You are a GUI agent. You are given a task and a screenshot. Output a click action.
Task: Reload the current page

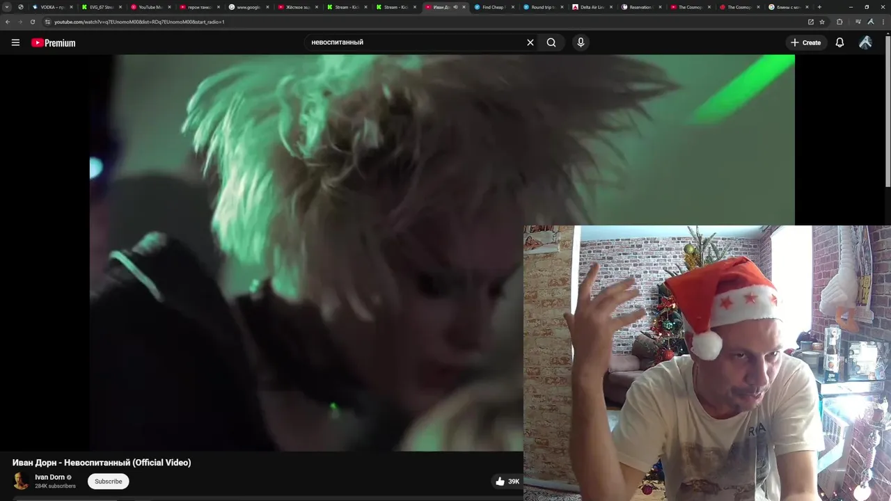32,22
